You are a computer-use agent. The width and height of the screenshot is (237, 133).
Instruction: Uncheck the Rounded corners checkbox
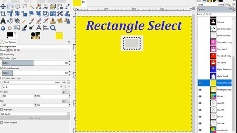1,68
